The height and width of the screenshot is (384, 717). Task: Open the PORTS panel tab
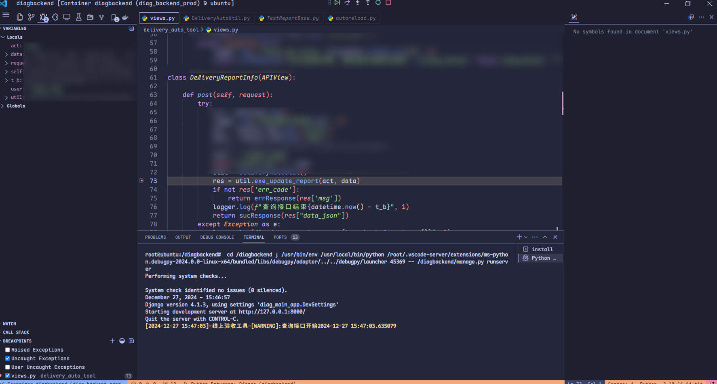pos(280,237)
